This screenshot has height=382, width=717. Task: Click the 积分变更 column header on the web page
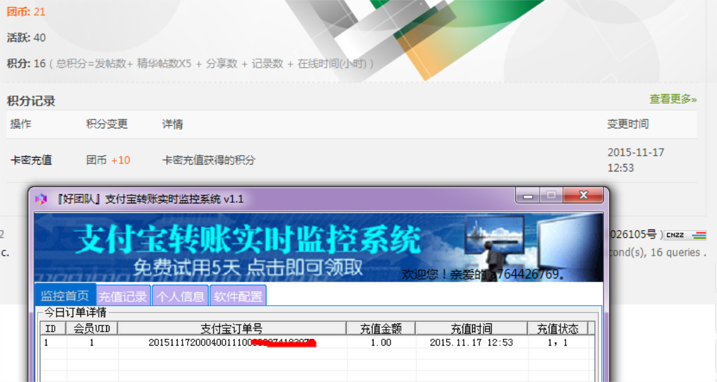[x=107, y=124]
